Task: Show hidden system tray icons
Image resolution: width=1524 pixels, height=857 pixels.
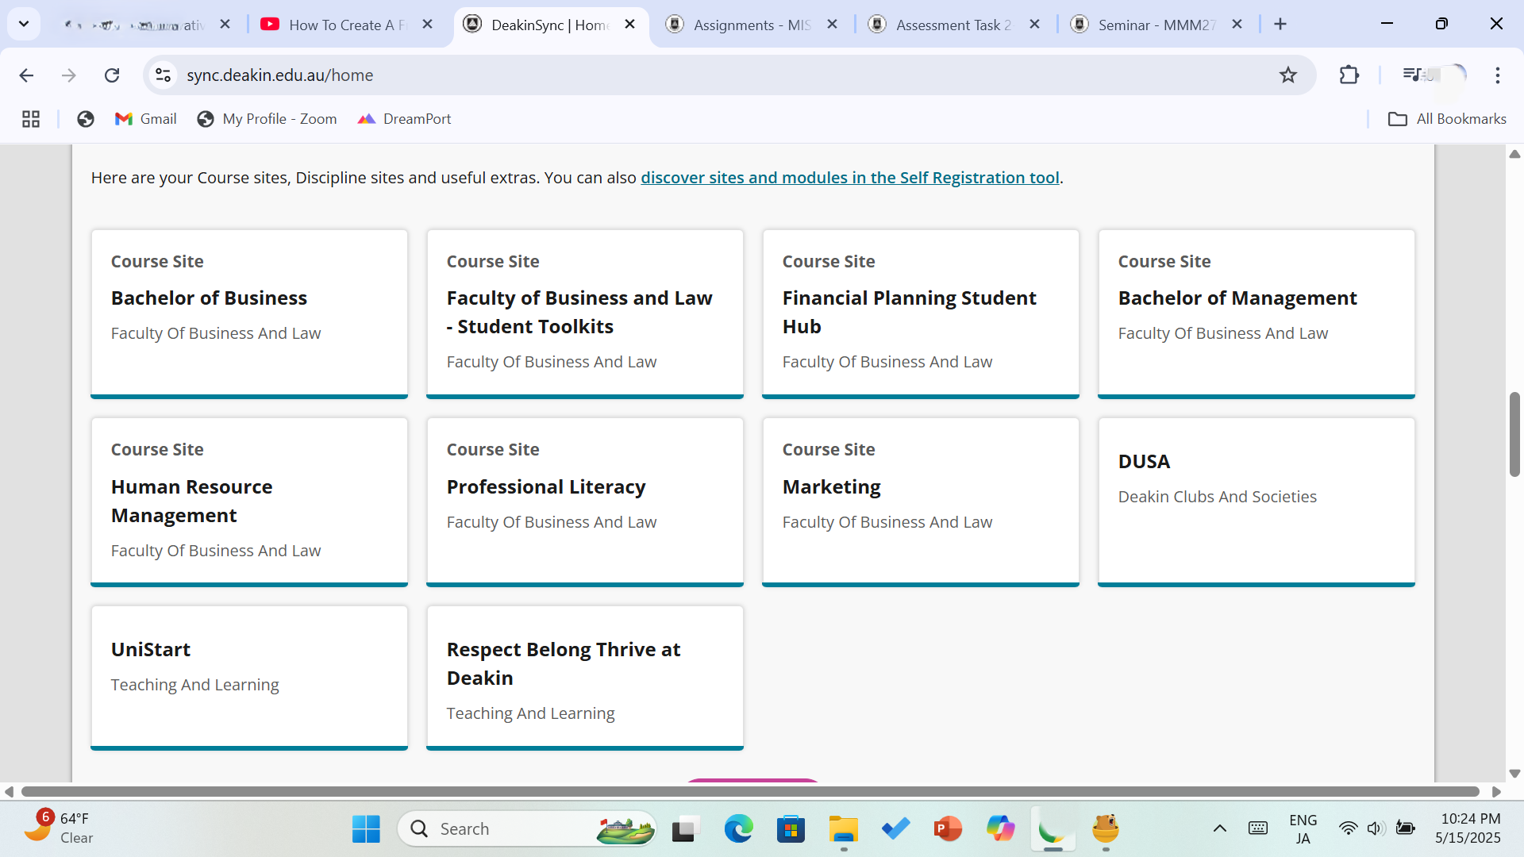Action: [1219, 829]
